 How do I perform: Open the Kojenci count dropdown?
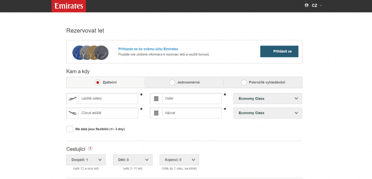(x=179, y=160)
